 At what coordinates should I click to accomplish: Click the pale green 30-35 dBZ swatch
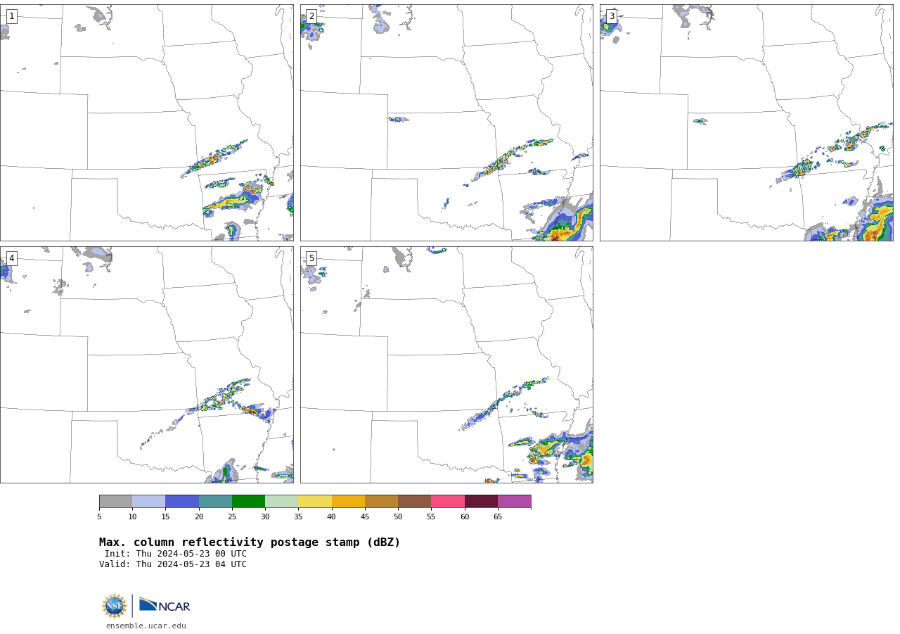click(281, 501)
